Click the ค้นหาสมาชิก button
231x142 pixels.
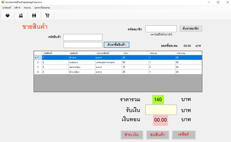coord(191,29)
